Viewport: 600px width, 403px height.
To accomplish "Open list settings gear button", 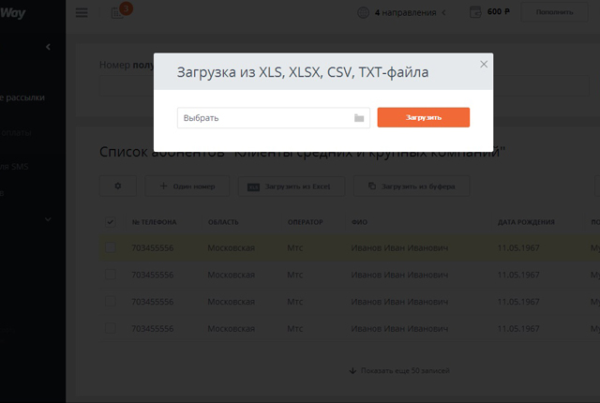I will tap(118, 186).
